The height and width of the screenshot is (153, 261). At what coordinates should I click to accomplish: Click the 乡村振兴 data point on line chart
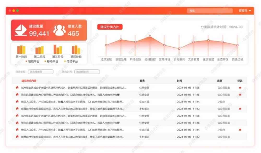point(179,49)
